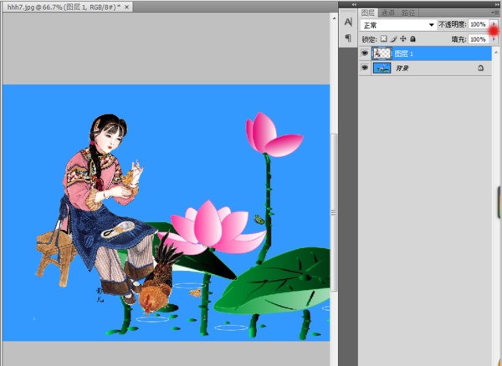
Task: Click the canvas vertical scrollbar up arrow
Action: [334, 18]
